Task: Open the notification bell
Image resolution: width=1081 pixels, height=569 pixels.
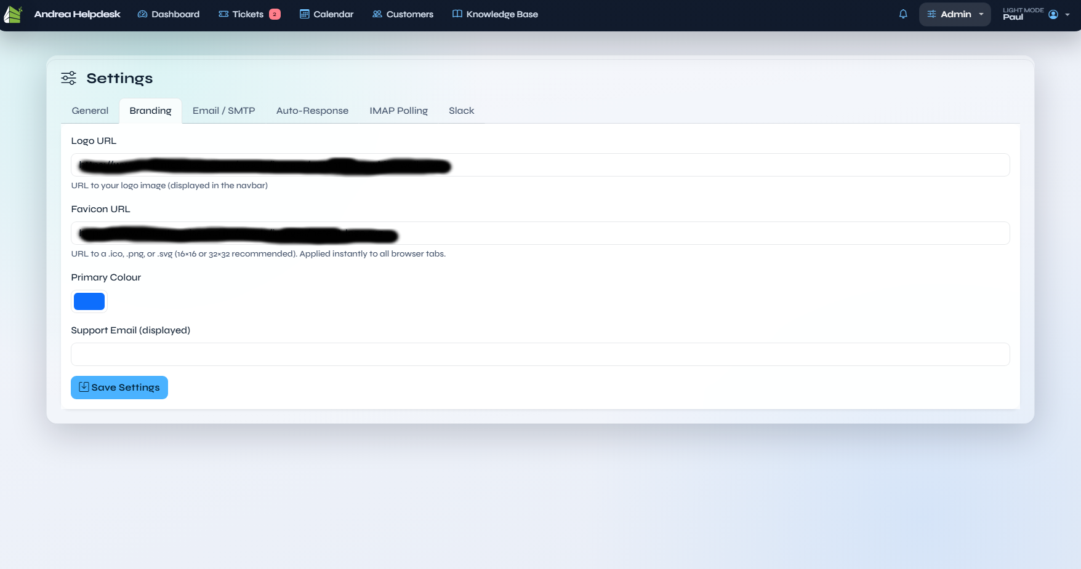Action: 903,14
